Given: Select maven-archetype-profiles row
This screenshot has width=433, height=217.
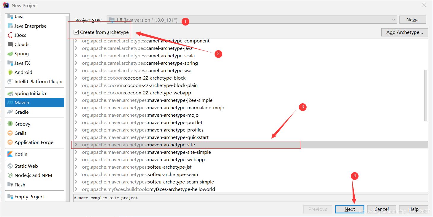Looking at the screenshot, I should pos(251,130).
